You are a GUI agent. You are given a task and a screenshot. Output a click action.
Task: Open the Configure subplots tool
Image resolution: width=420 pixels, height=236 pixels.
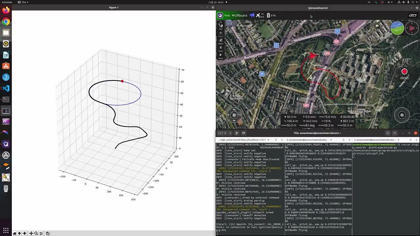(41, 233)
